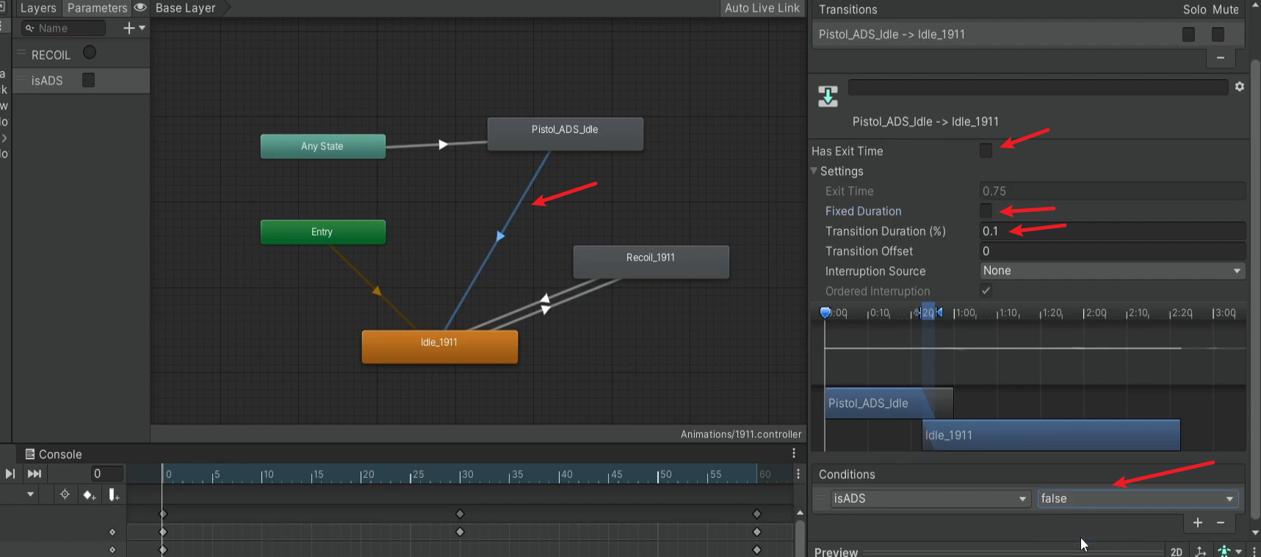Click the add keyframe icon
1261x557 pixels.
pyautogui.click(x=90, y=495)
